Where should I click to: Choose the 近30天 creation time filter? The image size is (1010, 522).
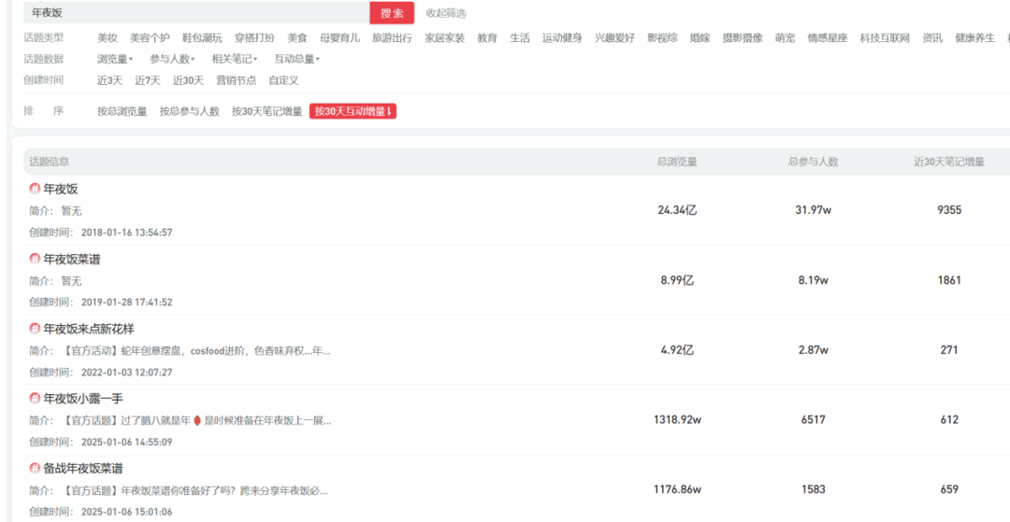(188, 80)
